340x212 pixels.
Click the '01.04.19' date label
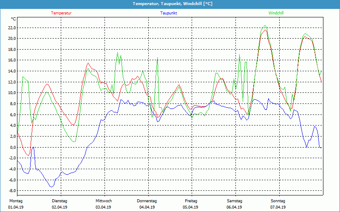click(x=16, y=207)
